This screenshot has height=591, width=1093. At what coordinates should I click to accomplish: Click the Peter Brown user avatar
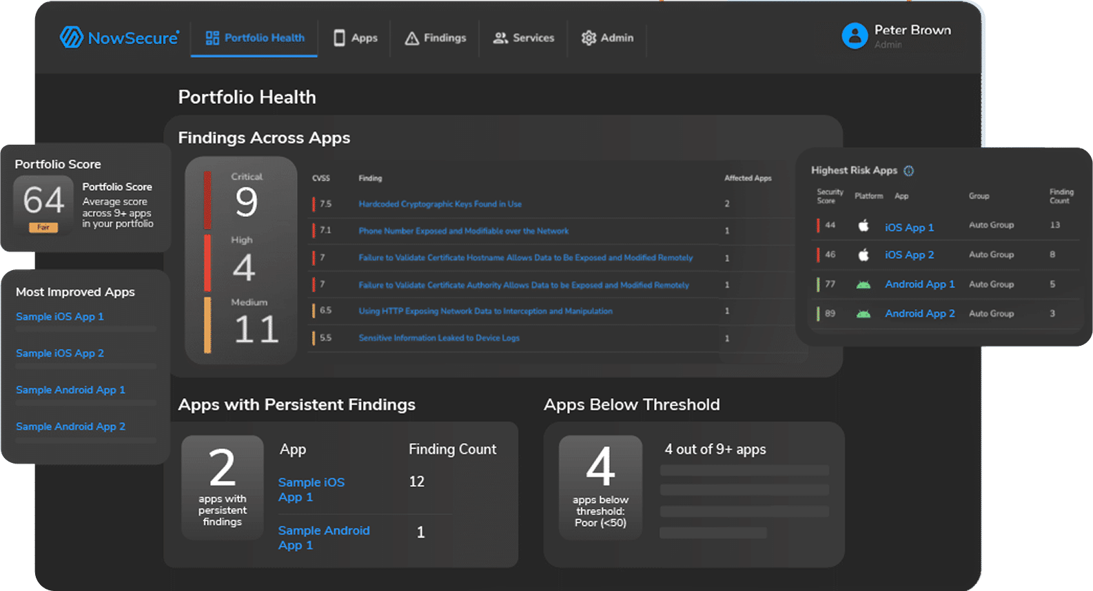[855, 36]
